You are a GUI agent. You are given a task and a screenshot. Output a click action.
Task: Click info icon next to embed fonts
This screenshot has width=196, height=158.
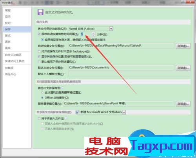pos(66,118)
